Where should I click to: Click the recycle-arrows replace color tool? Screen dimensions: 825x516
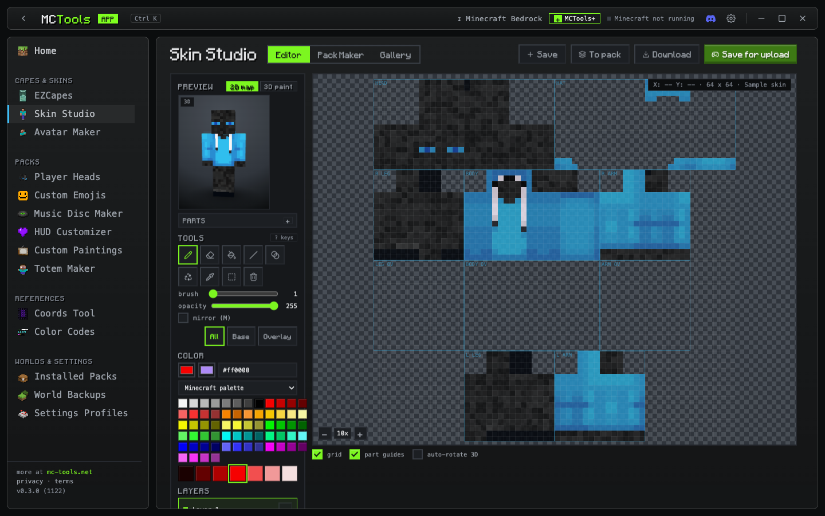(188, 277)
